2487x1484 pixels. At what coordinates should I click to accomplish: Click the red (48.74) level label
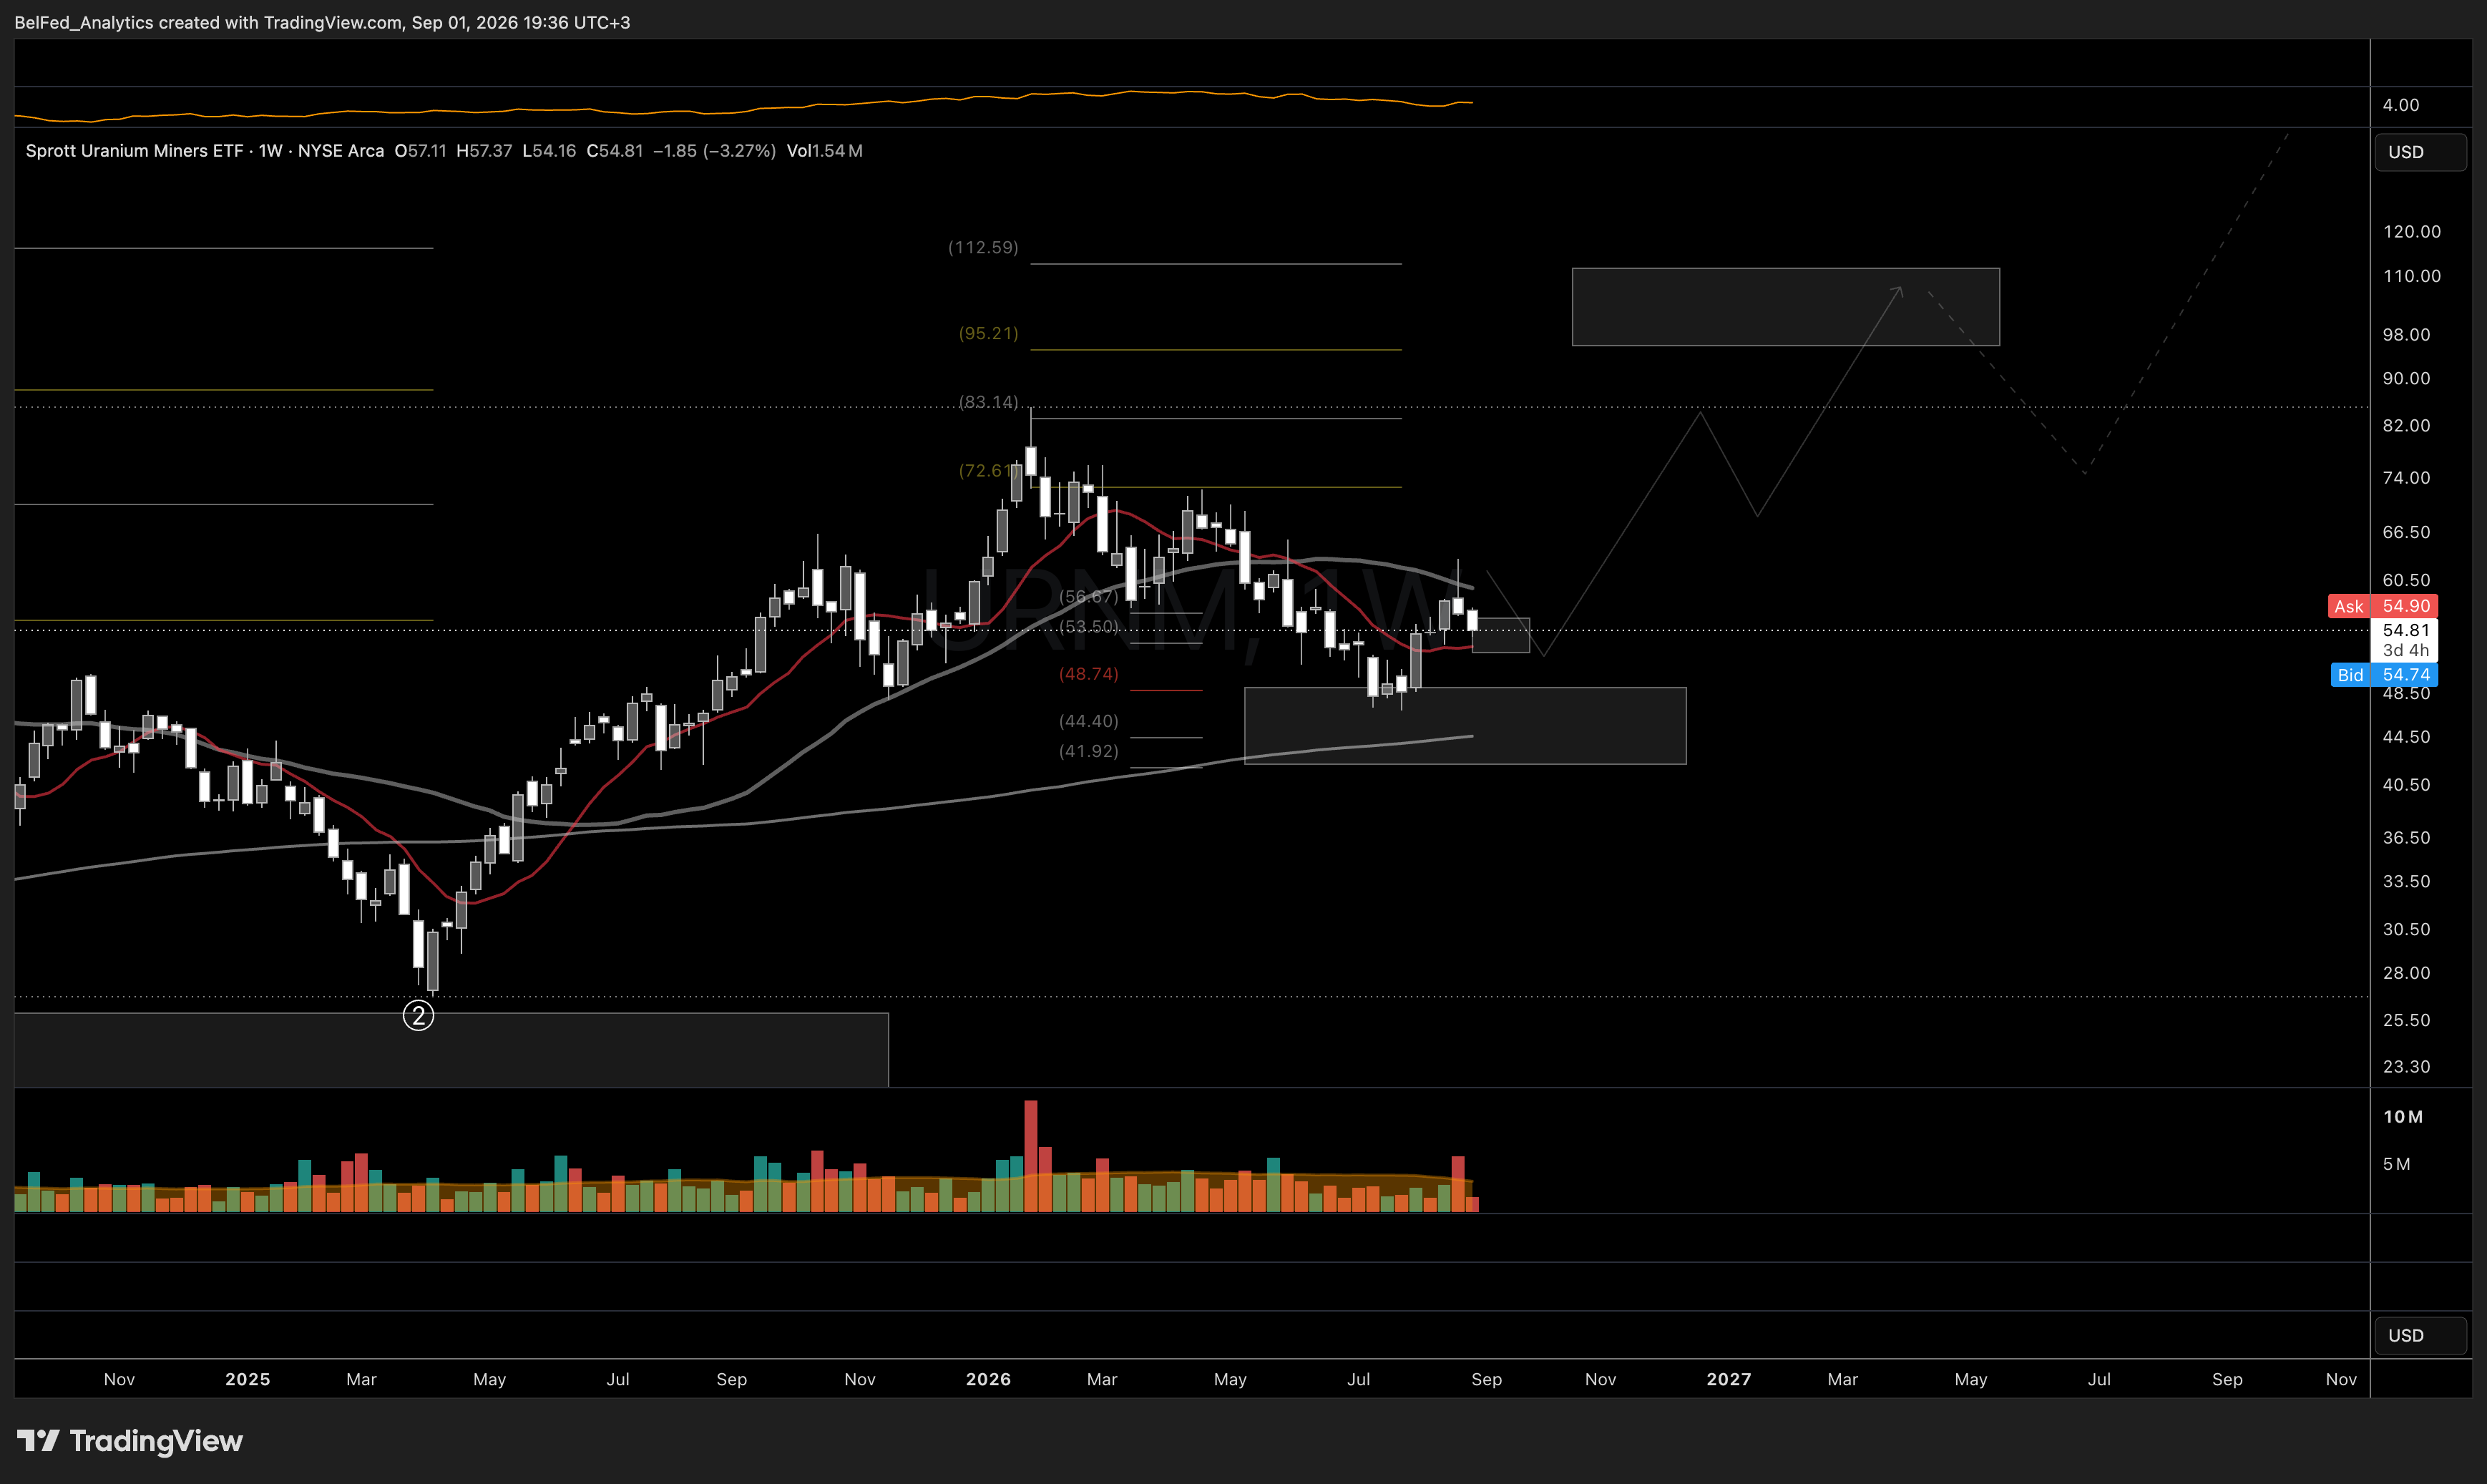click(x=1088, y=674)
